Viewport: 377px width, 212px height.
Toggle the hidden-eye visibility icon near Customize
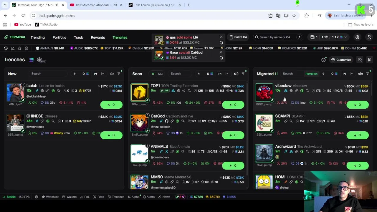tap(360, 60)
